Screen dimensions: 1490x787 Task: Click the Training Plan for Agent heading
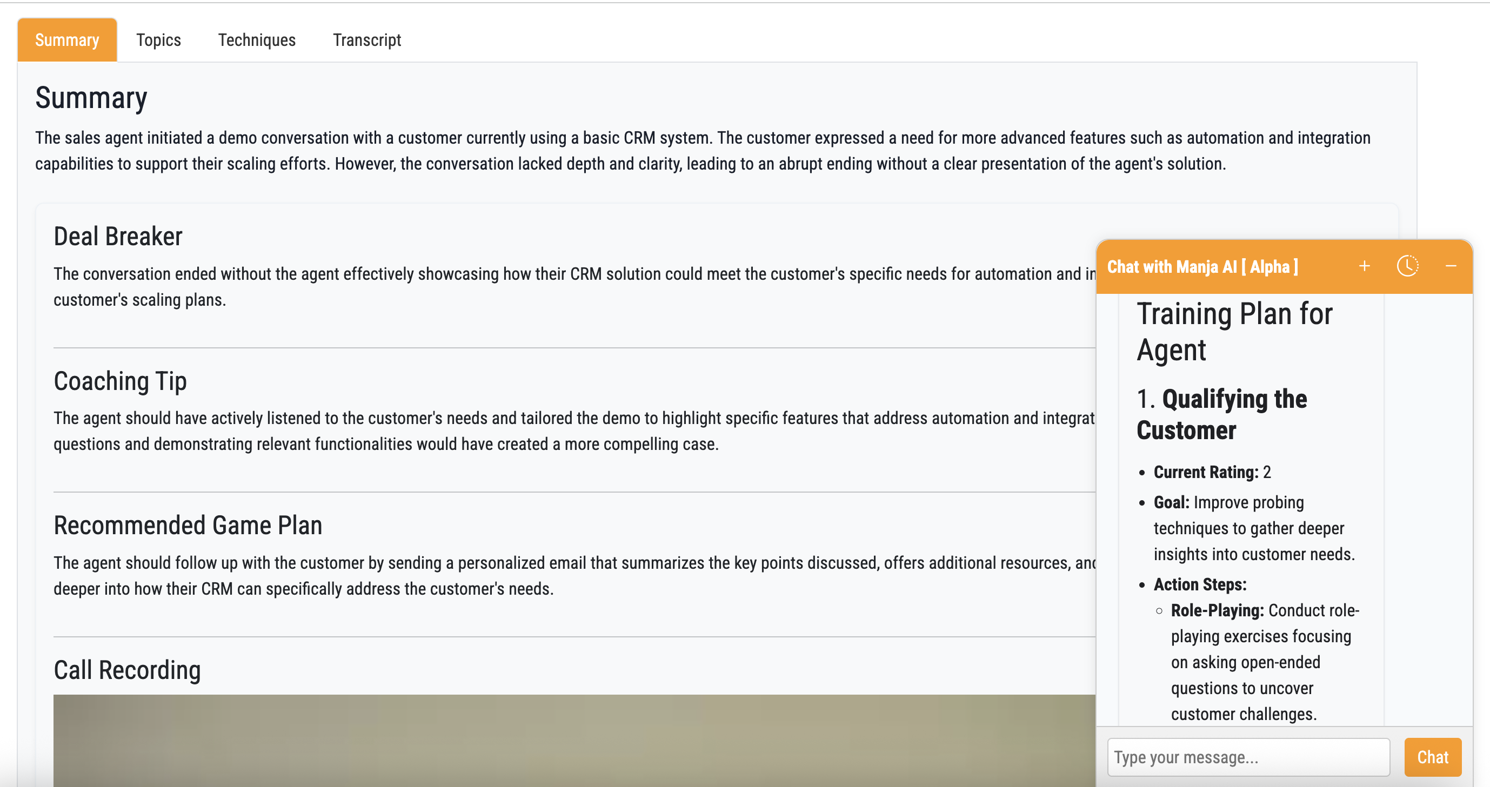coord(1234,331)
